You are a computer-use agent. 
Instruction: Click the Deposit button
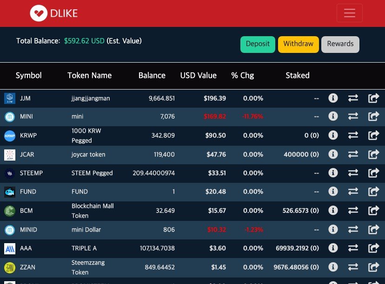click(258, 45)
